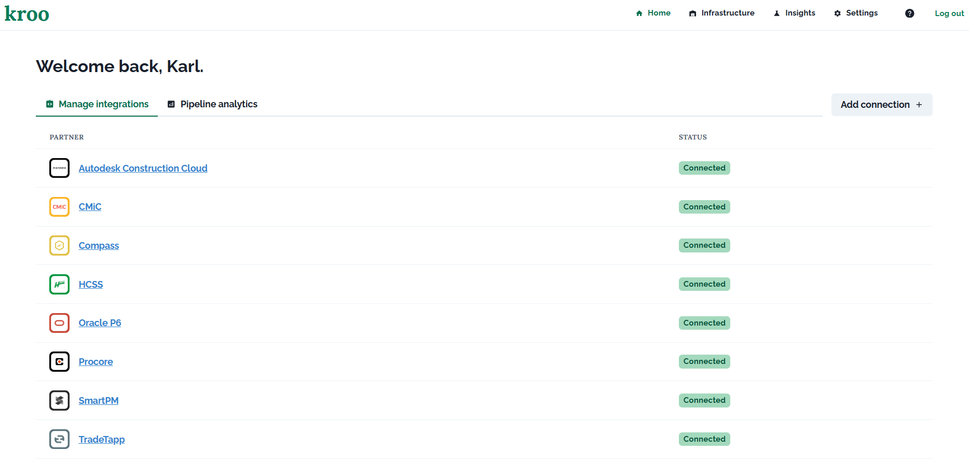Open the Oracle P6 integration link
The height and width of the screenshot is (464, 969).
[100, 323]
